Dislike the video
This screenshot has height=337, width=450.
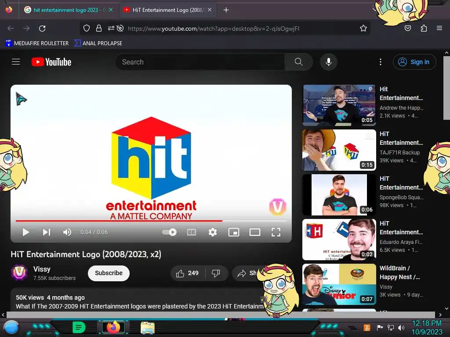pyautogui.click(x=216, y=273)
